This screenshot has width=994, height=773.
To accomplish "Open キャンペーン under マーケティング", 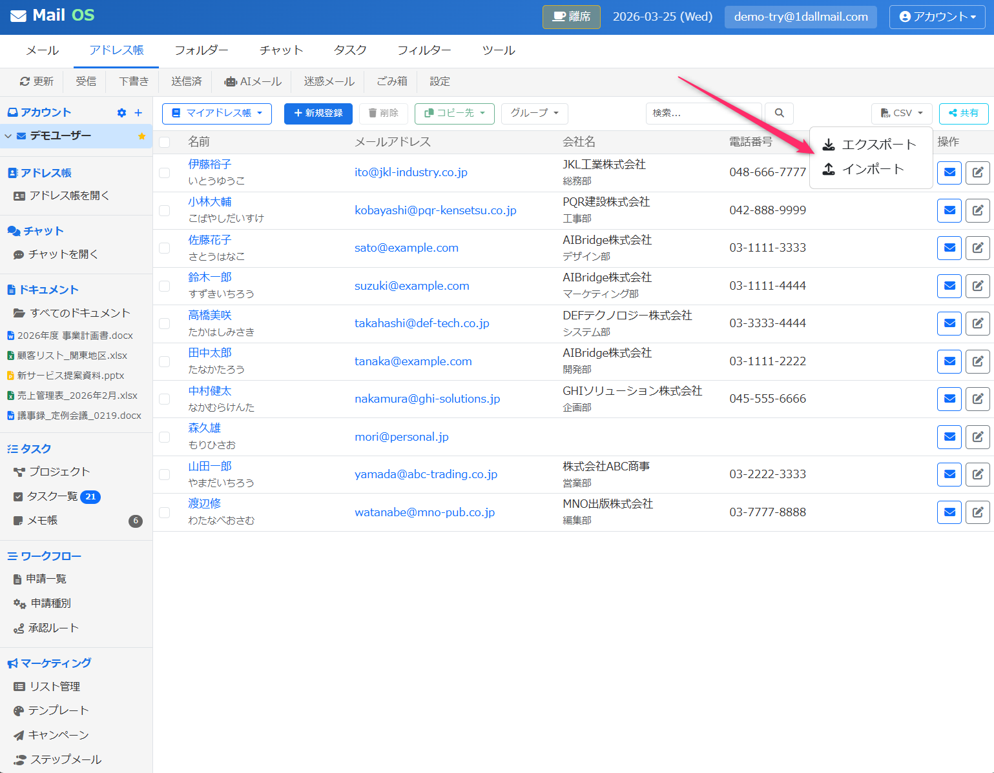I will tap(52, 735).
